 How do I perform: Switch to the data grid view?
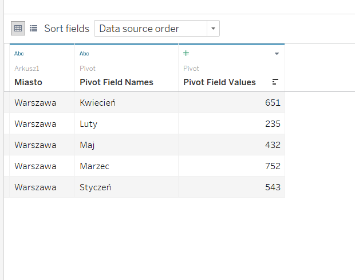[18, 28]
